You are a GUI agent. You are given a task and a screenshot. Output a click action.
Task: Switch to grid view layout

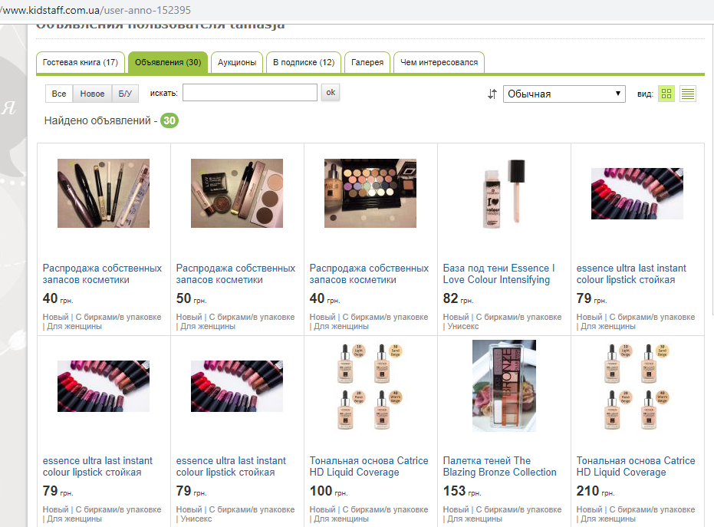[x=666, y=94]
